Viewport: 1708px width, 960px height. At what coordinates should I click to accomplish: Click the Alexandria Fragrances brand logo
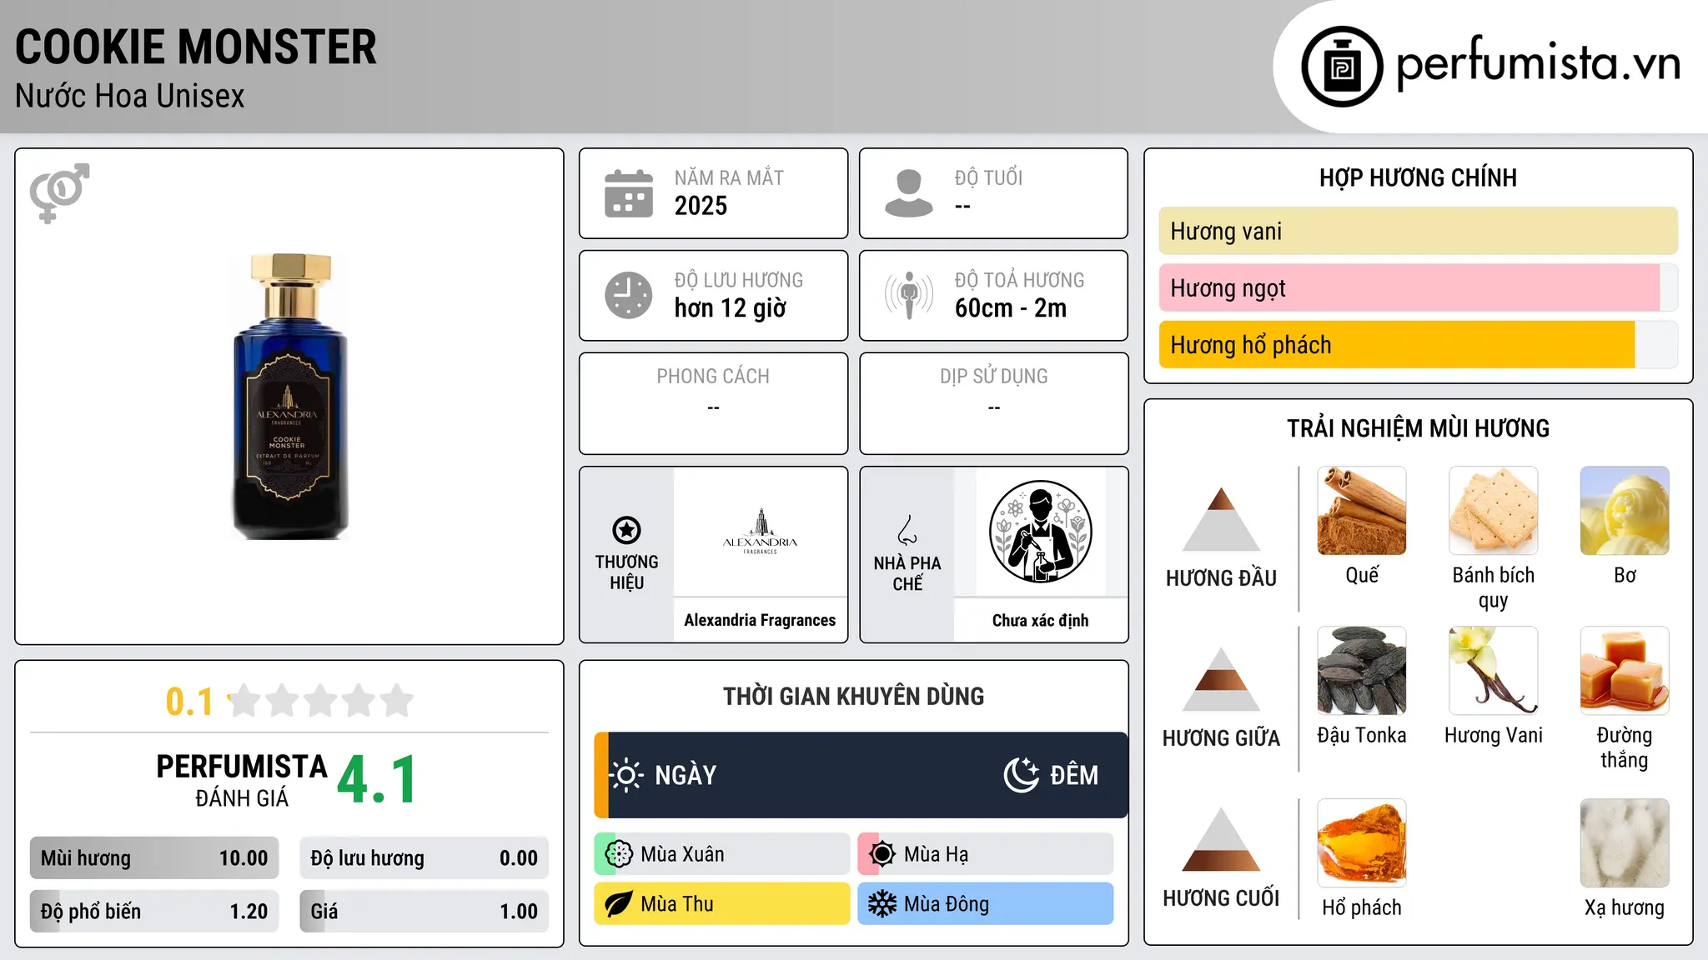pos(760,532)
